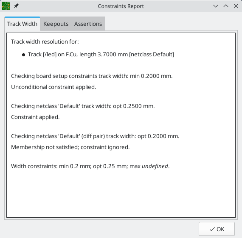Minimize the Constraints Report window

point(216,6)
